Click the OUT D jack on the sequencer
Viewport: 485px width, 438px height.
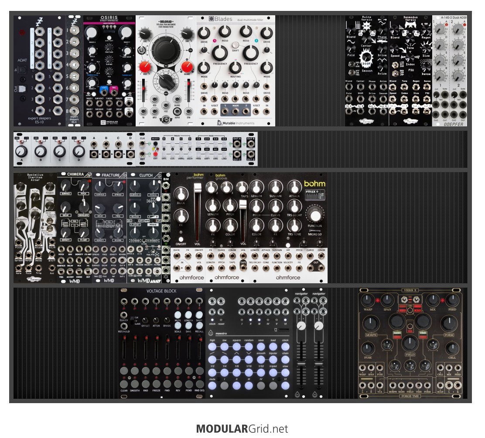[250, 154]
